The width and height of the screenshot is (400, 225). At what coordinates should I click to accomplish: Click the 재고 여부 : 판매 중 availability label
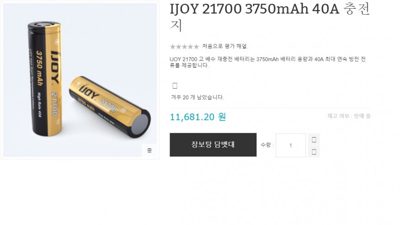[x=349, y=116]
